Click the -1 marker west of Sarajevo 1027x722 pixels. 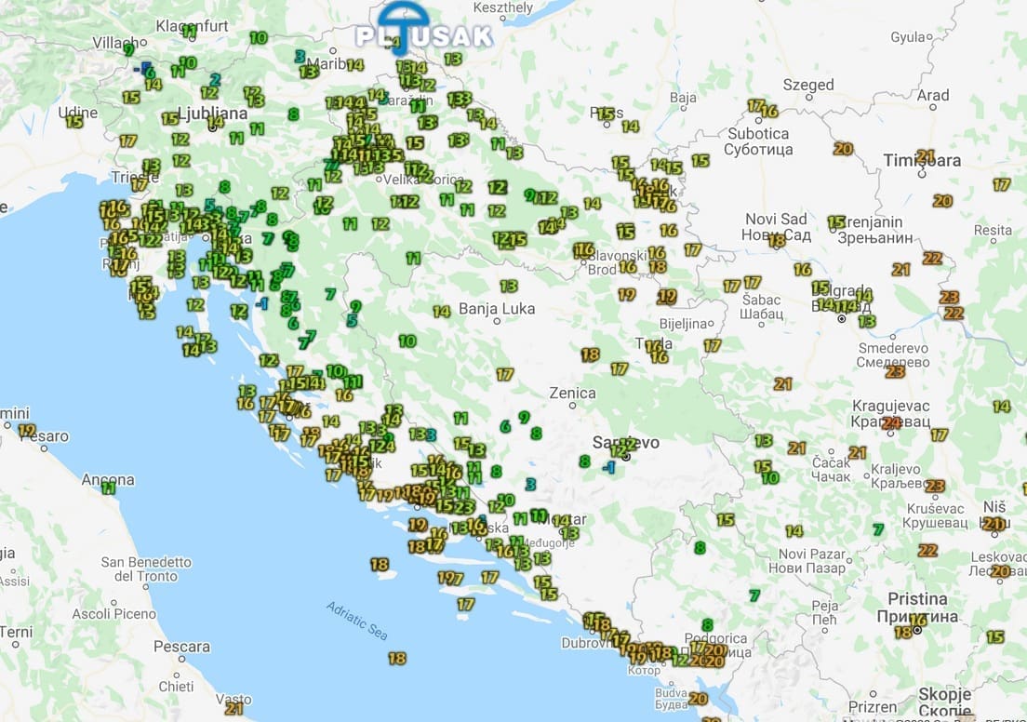pos(608,467)
